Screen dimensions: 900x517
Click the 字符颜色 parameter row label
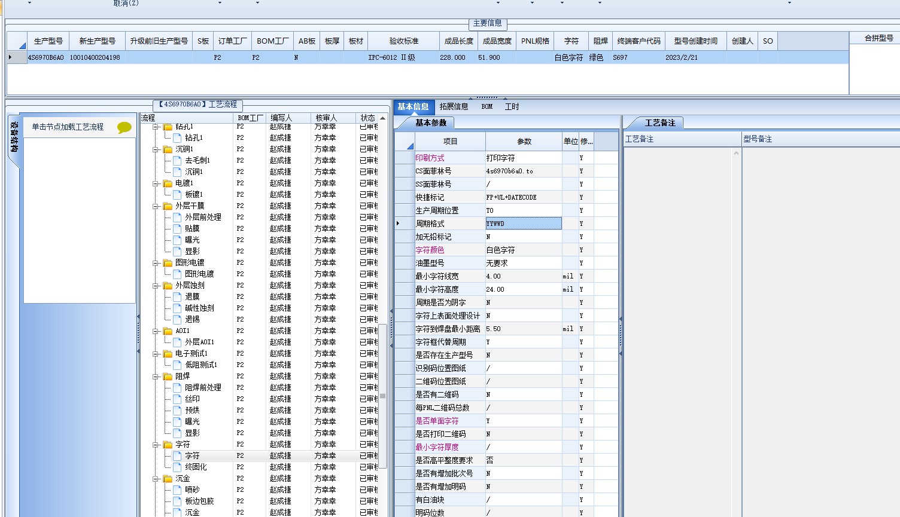pos(430,250)
